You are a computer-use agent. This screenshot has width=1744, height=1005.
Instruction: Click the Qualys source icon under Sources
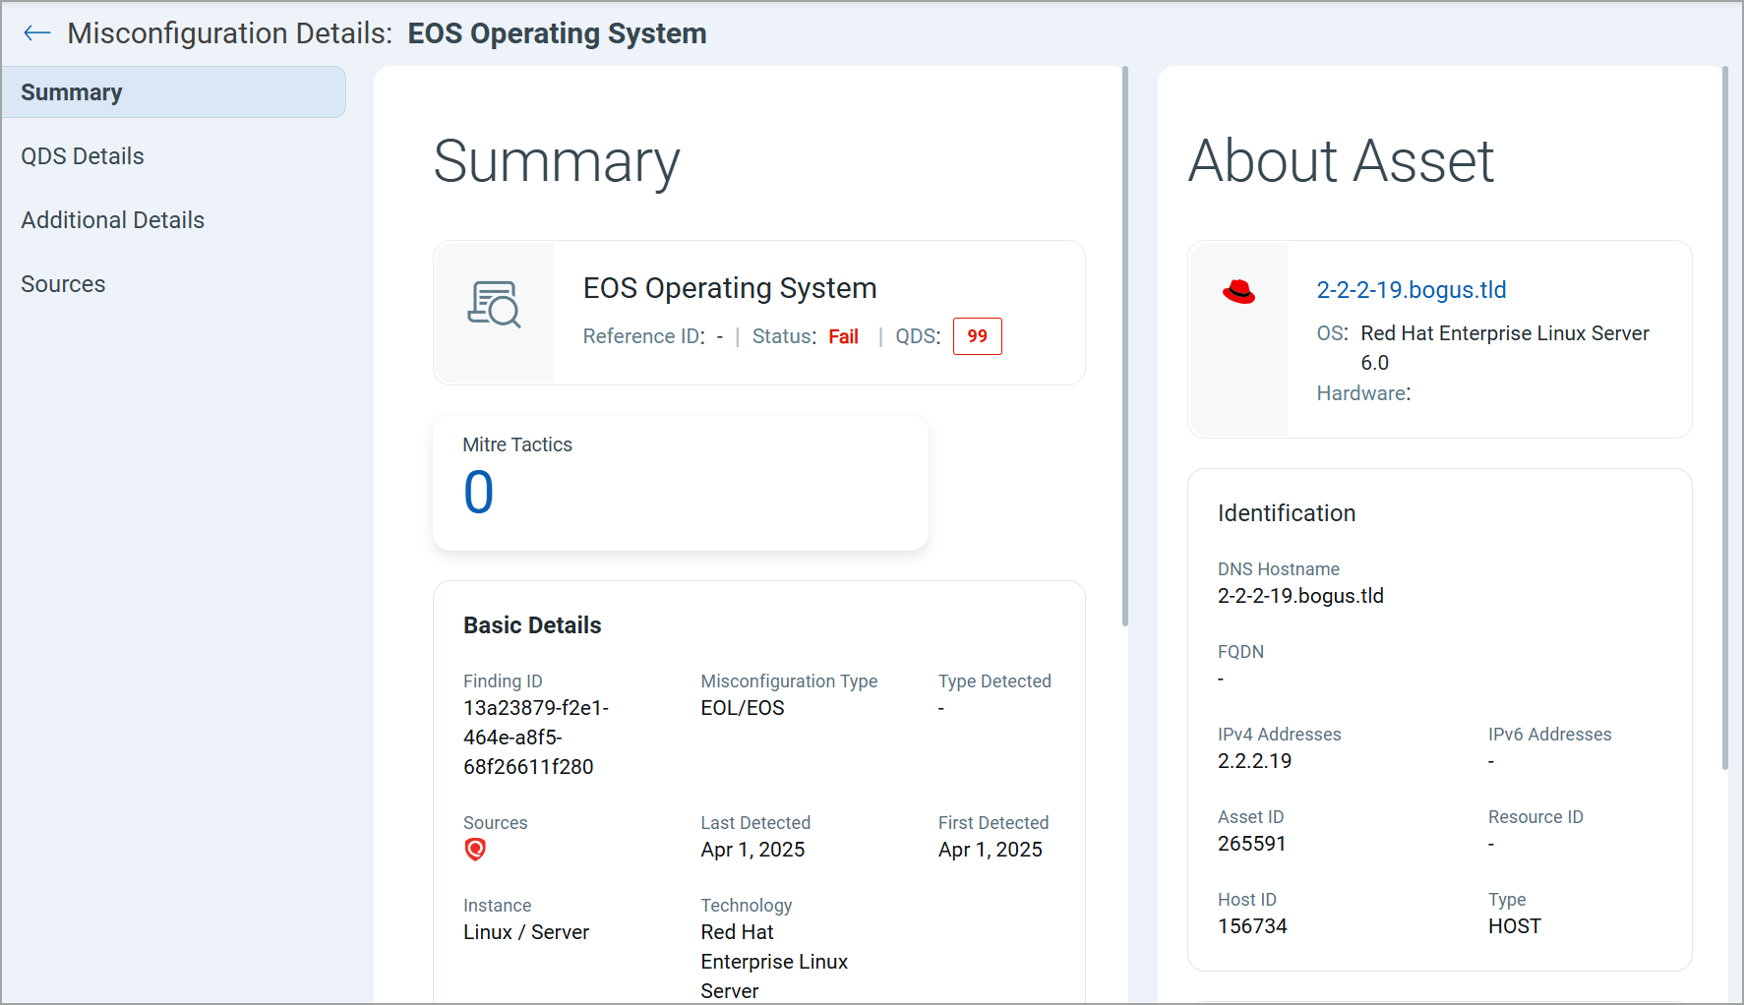[475, 850]
